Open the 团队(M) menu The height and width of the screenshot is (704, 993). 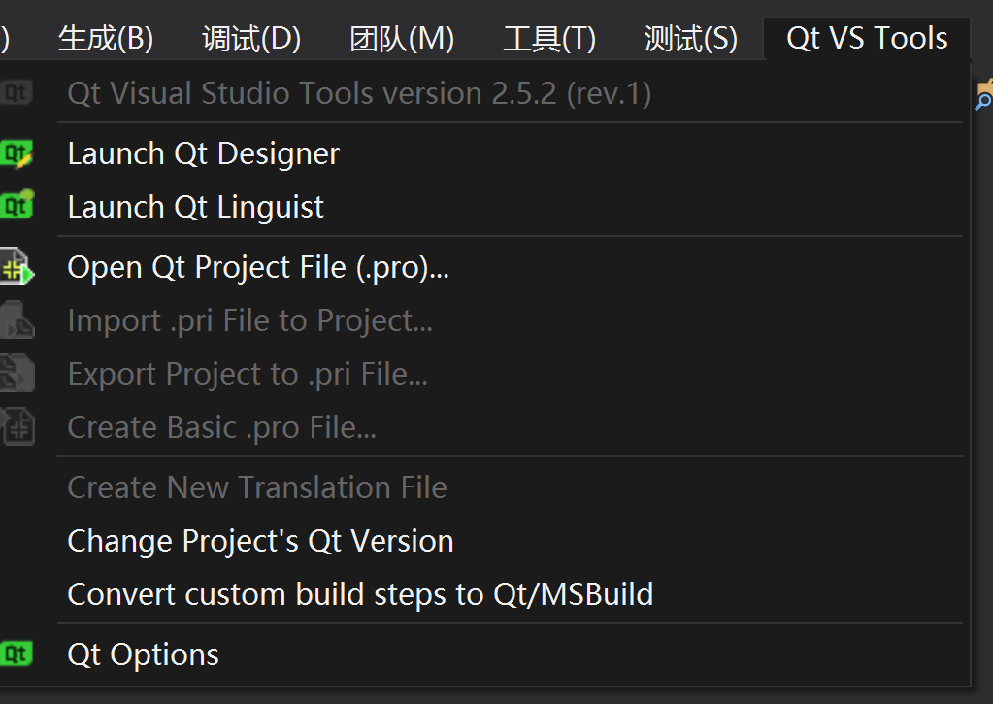pos(401,38)
